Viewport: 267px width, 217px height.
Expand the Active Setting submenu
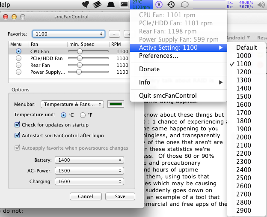pyautogui.click(x=178, y=48)
